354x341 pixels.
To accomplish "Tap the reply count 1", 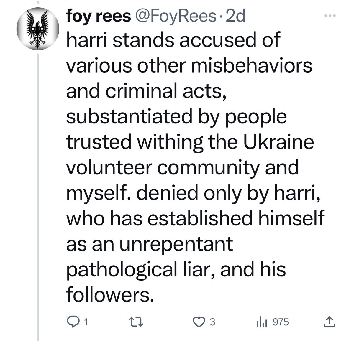I will (86, 322).
